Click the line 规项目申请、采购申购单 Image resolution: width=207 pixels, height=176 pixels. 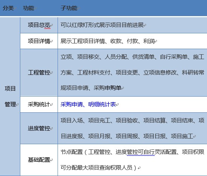point(91,88)
